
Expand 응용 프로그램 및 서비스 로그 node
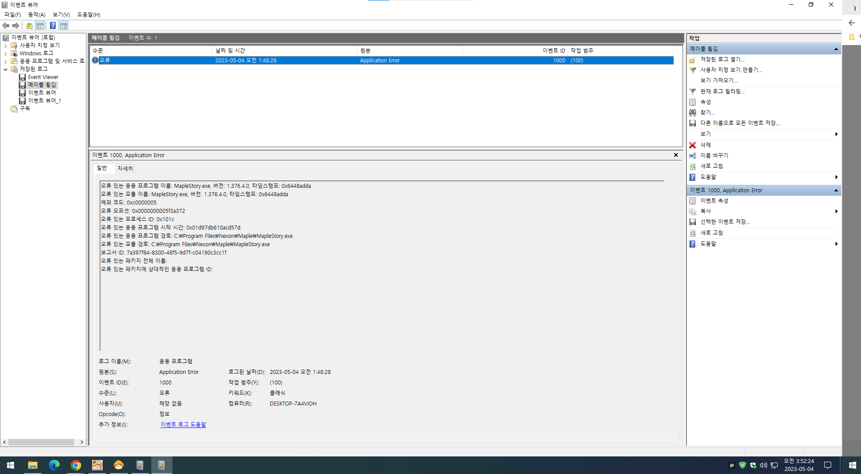[5, 61]
